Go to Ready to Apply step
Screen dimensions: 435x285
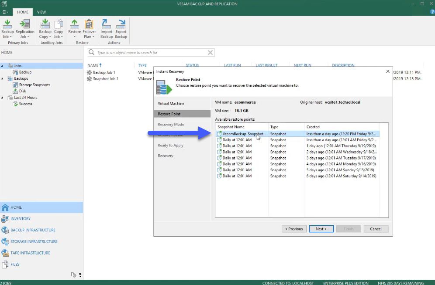click(x=171, y=146)
